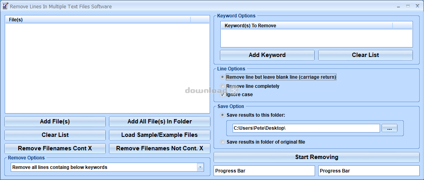
Task: Click the Keyword(s) To Remove column header
Action: pyautogui.click(x=307, y=26)
